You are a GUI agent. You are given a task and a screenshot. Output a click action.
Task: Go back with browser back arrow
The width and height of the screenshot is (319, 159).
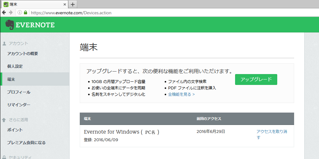click(4, 13)
